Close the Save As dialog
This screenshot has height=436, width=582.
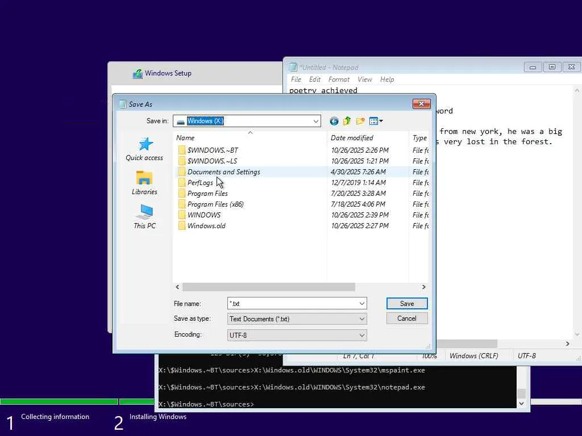tap(421, 104)
